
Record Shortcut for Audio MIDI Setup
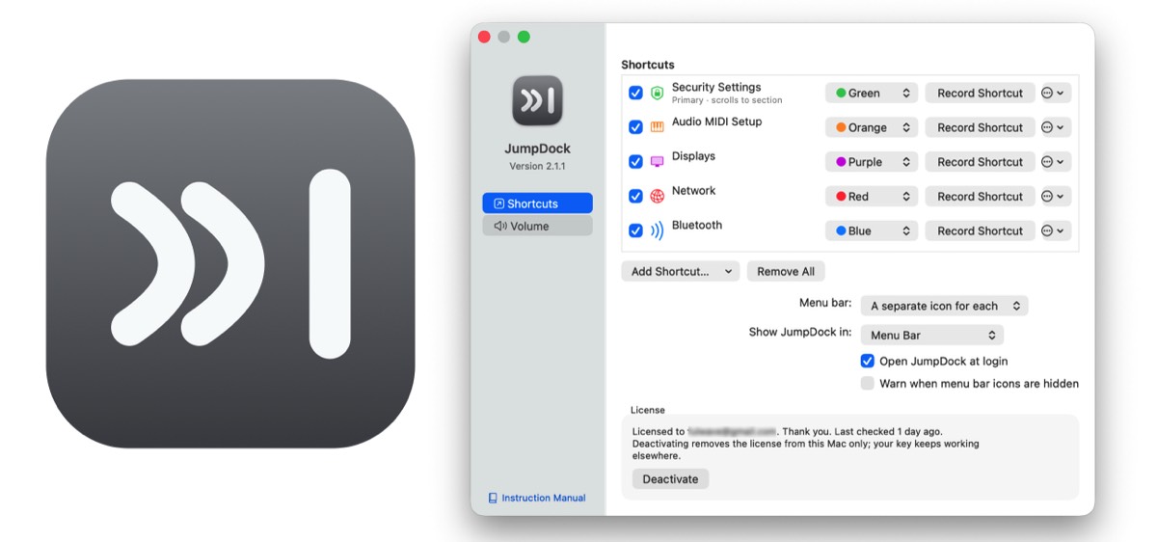click(x=981, y=127)
